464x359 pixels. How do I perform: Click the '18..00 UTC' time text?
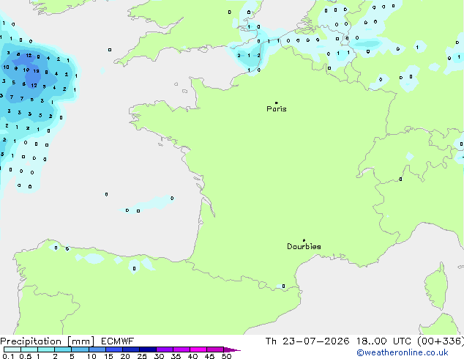[383, 341]
